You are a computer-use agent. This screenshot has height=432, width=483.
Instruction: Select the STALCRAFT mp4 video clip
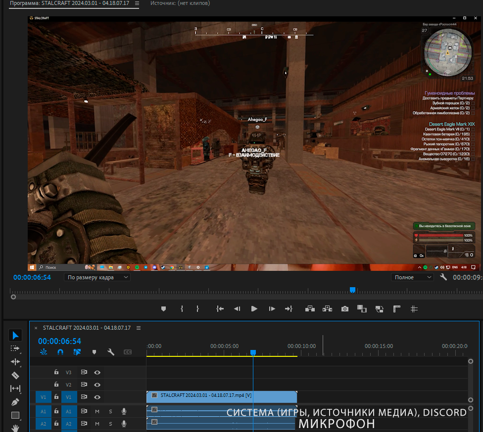pos(222,396)
